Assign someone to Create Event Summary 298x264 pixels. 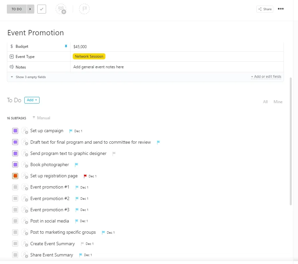25,244
